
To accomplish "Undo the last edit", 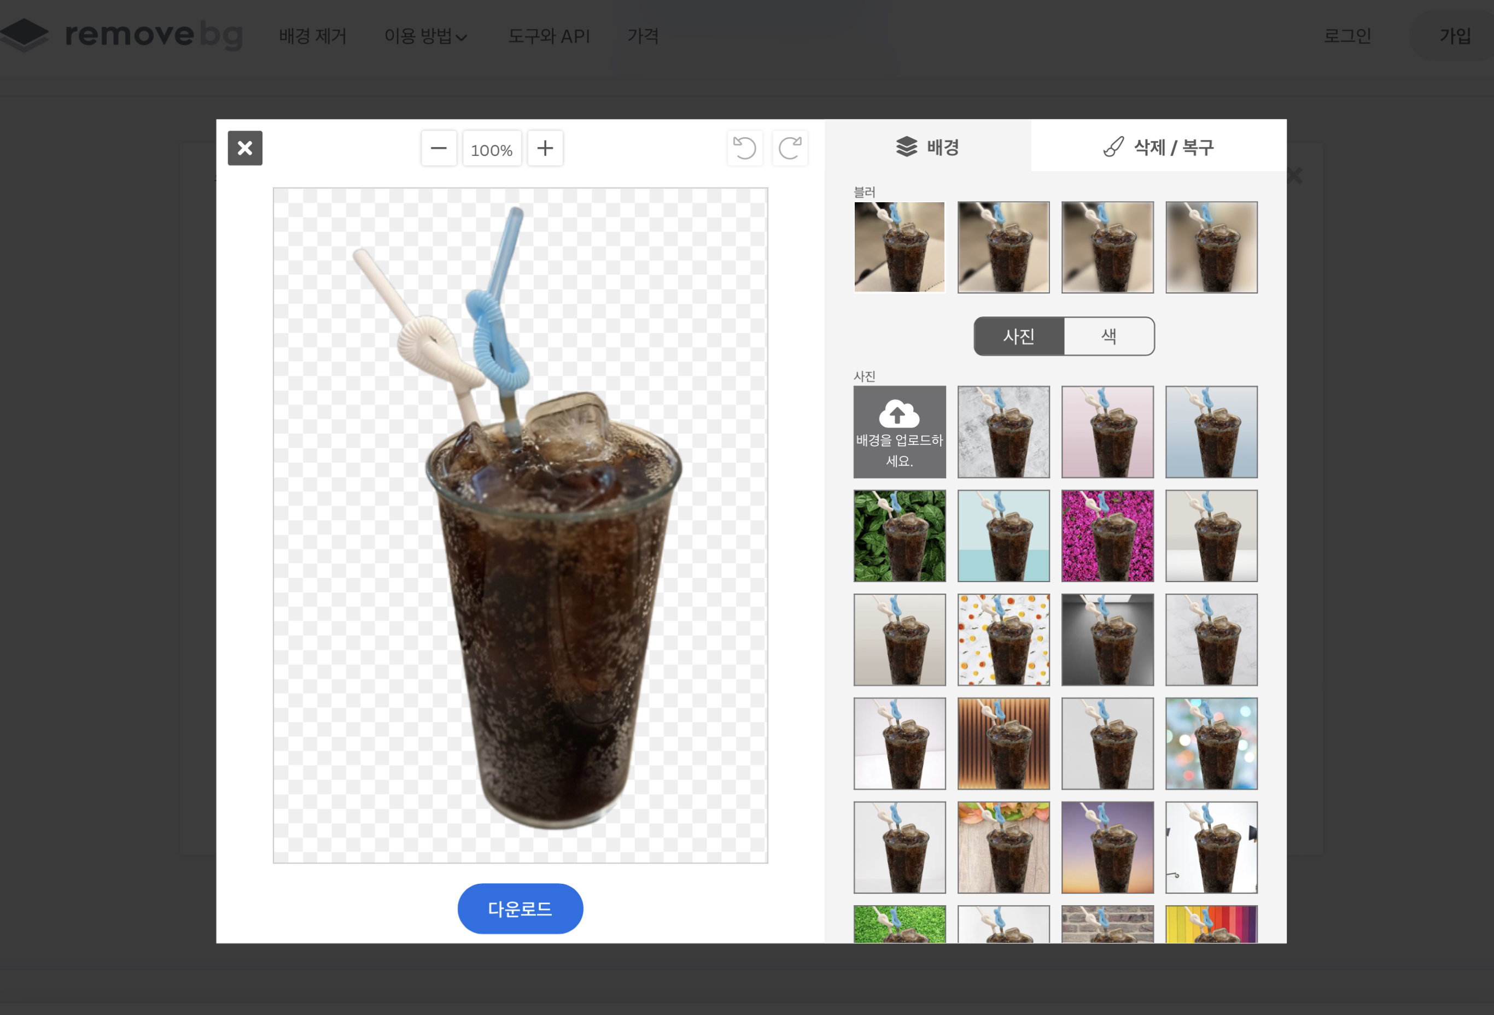I will point(744,148).
